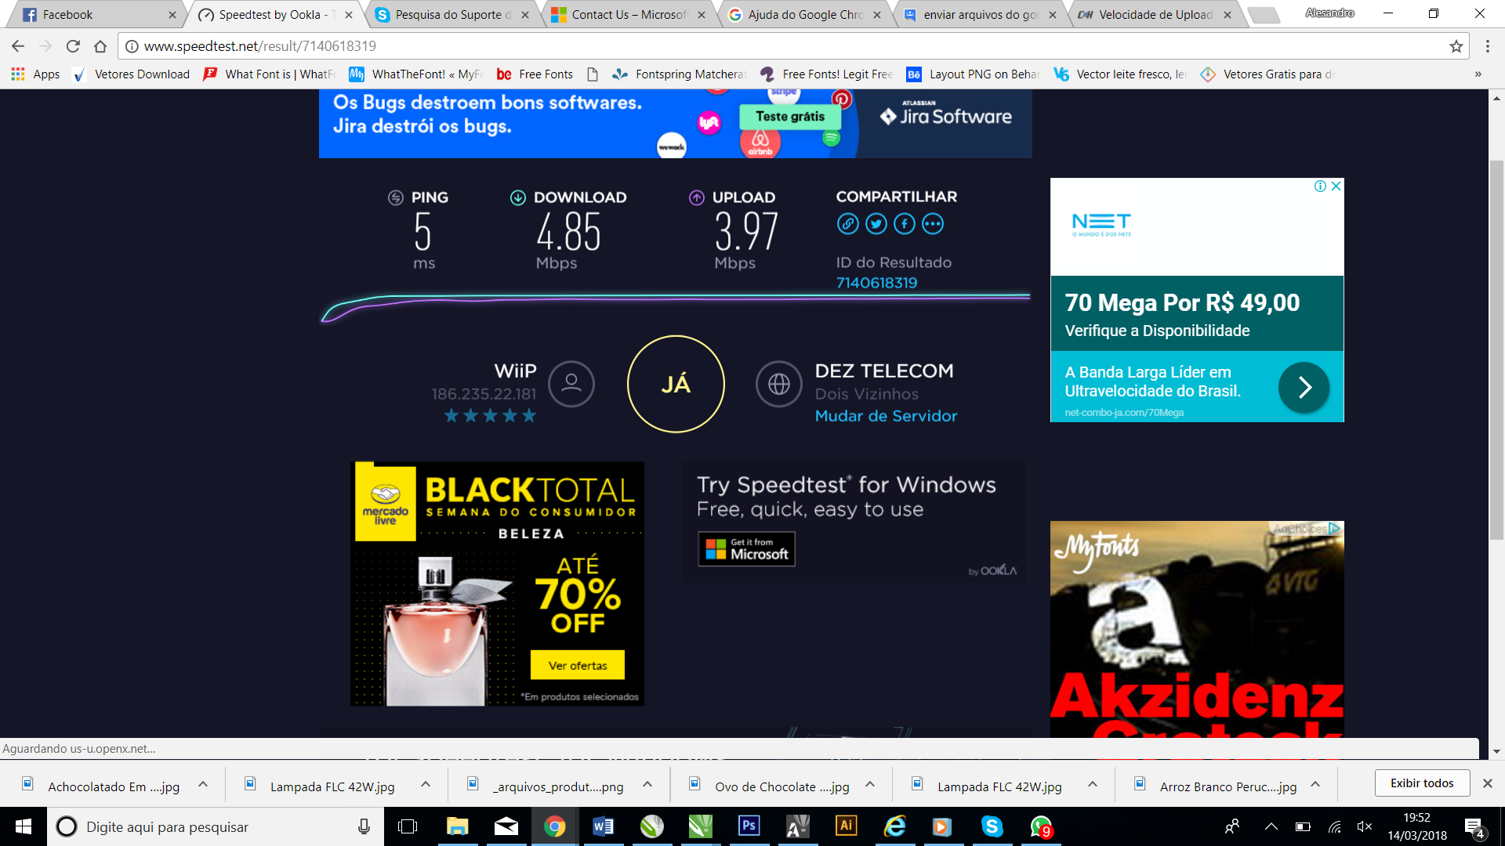1505x846 pixels.
Task: Share result on Facebook icon
Action: [x=904, y=224]
